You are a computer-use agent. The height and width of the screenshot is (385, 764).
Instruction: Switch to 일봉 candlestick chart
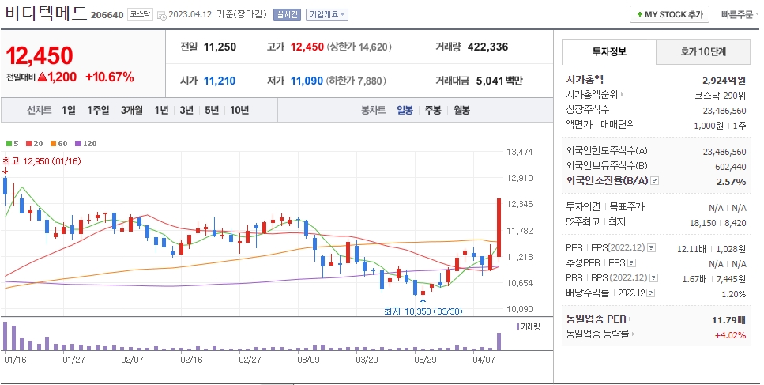tap(405, 110)
